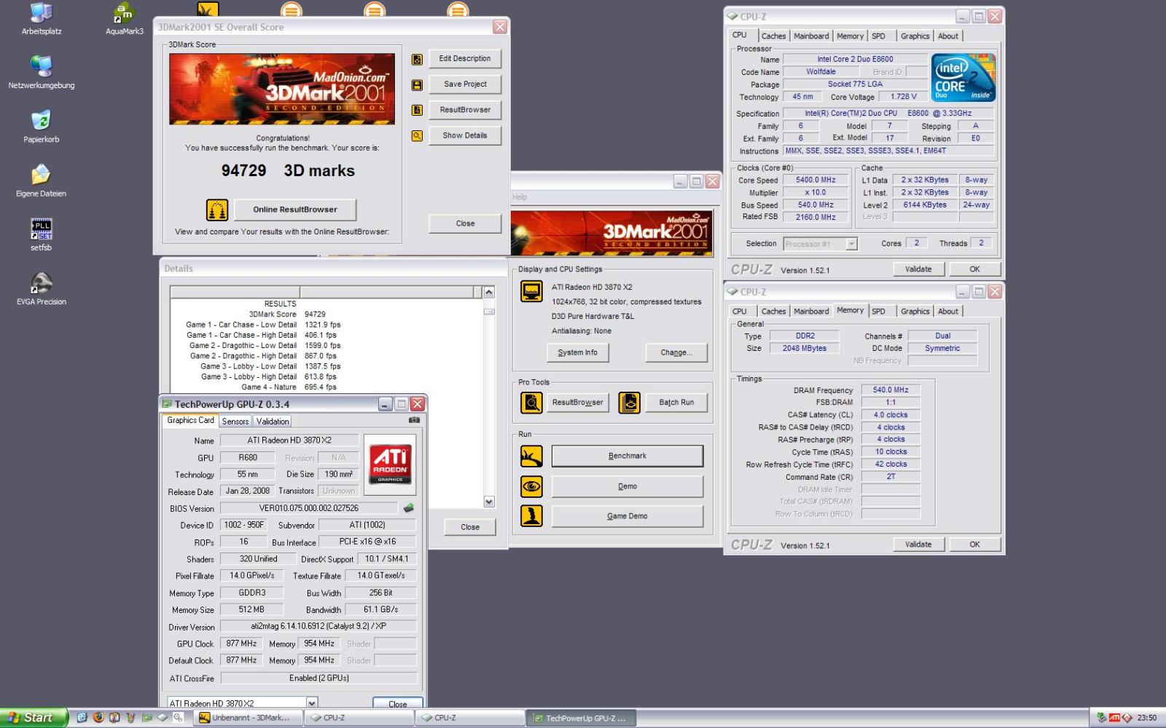
Task: Click Close in the 3DMark score dialog
Action: coord(465,223)
